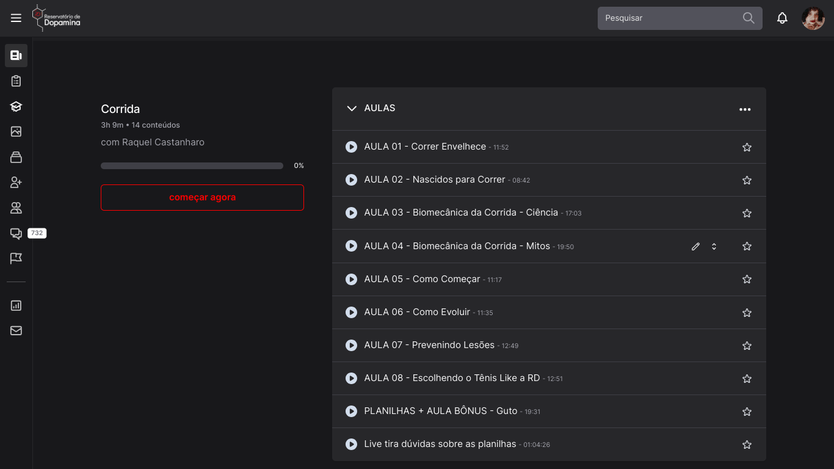
Task: Open the add user sidebar icon
Action: coord(16,183)
